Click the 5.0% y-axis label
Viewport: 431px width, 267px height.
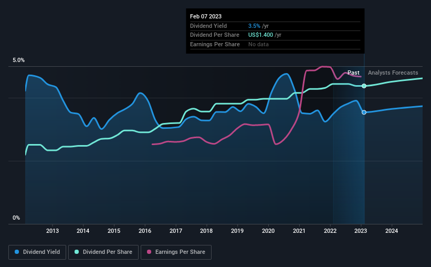(x=18, y=60)
